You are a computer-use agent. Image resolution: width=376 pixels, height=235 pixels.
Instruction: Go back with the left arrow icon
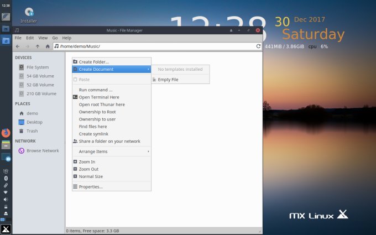point(18,46)
